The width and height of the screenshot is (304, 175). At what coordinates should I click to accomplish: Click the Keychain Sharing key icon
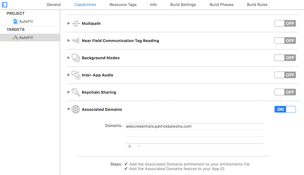click(x=76, y=92)
